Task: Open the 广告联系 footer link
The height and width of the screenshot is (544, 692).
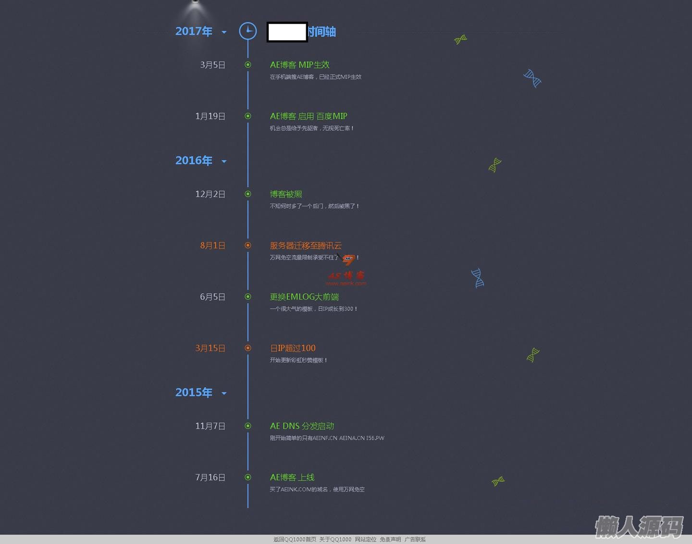Action: pos(415,540)
